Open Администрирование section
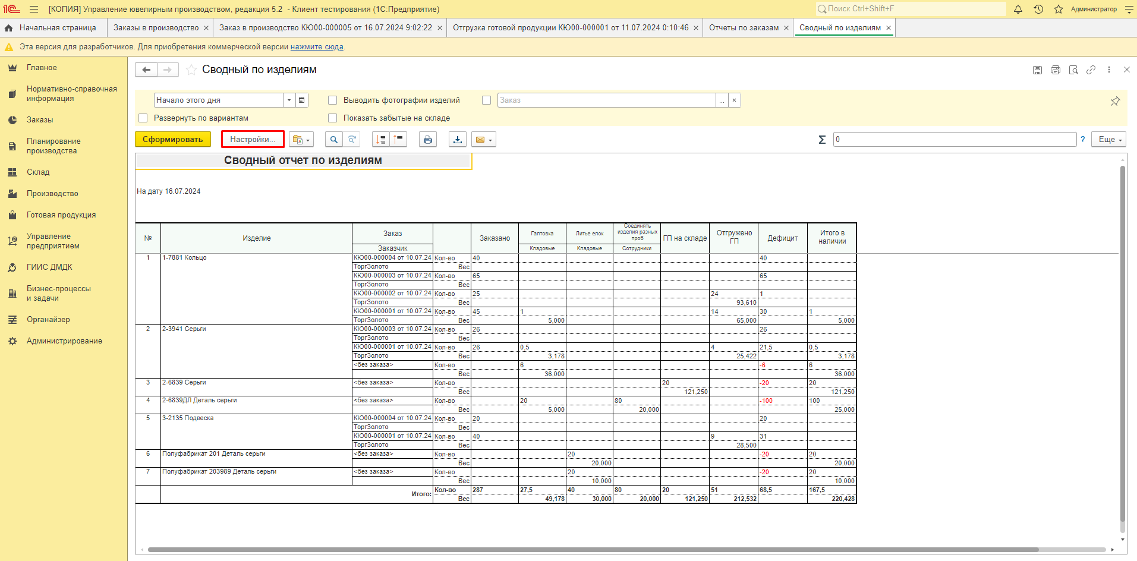This screenshot has width=1137, height=561. (64, 341)
